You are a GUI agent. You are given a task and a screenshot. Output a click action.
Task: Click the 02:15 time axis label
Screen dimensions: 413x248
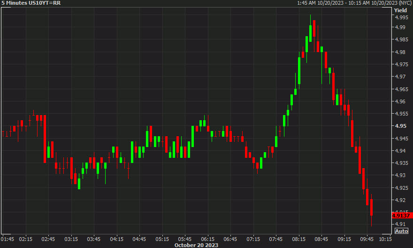tap(25, 239)
